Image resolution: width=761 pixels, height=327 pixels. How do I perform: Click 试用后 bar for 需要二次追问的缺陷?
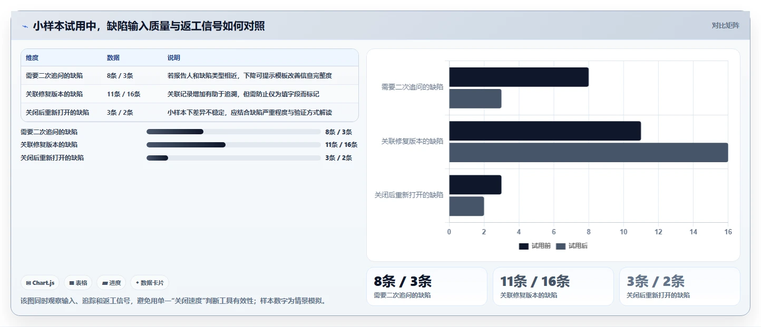click(x=475, y=98)
